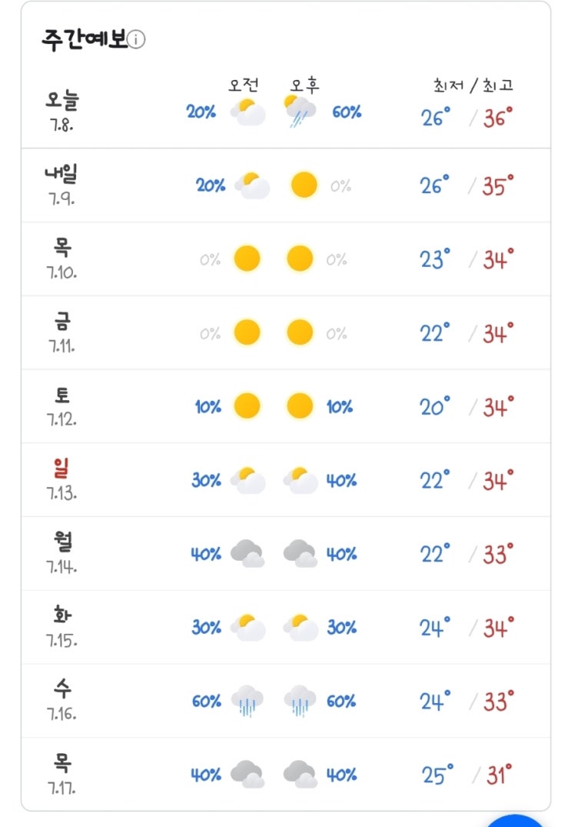Screen dimensions: 571x827
Task: Open the 내일 7.9. forecast row
Action: [x=286, y=185]
